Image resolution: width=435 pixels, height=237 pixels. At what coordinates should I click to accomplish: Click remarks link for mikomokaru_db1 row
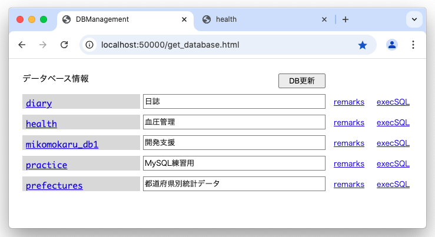coord(348,143)
